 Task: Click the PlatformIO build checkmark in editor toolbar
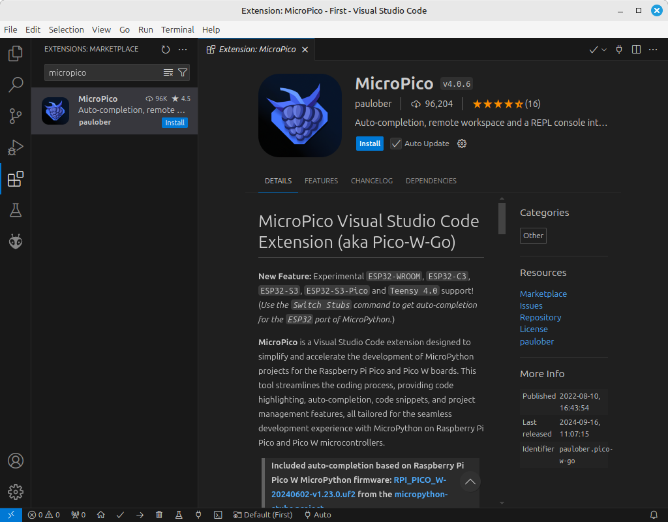[593, 50]
